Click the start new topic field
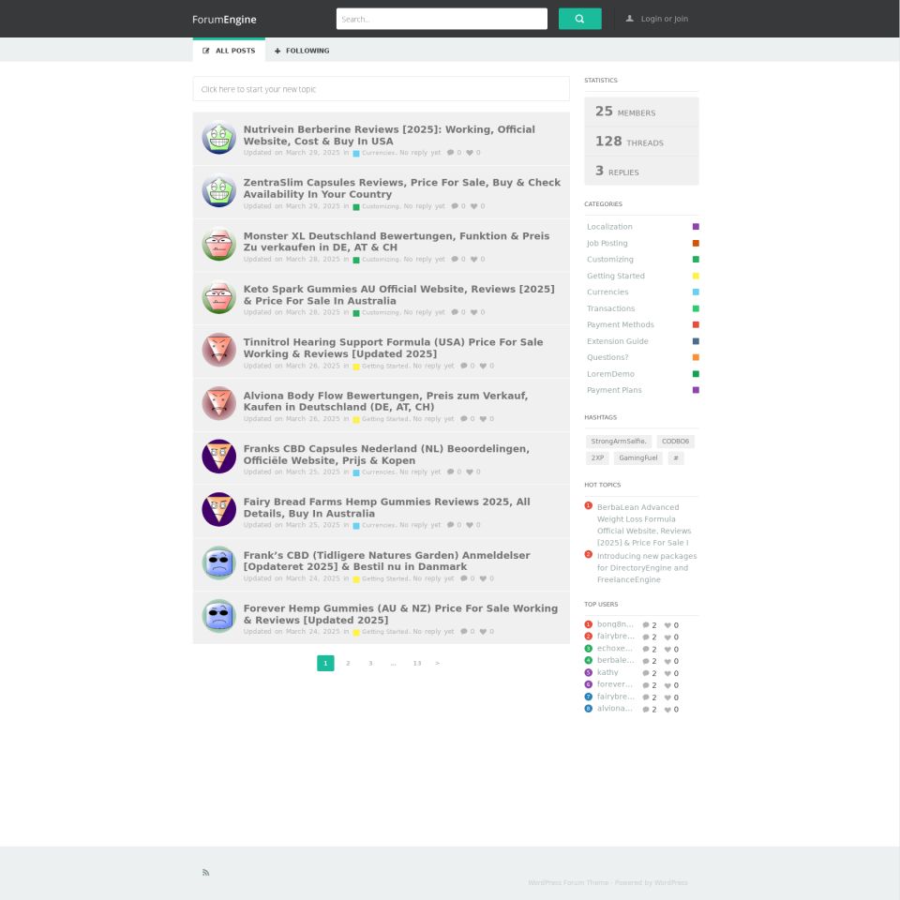 (381, 89)
